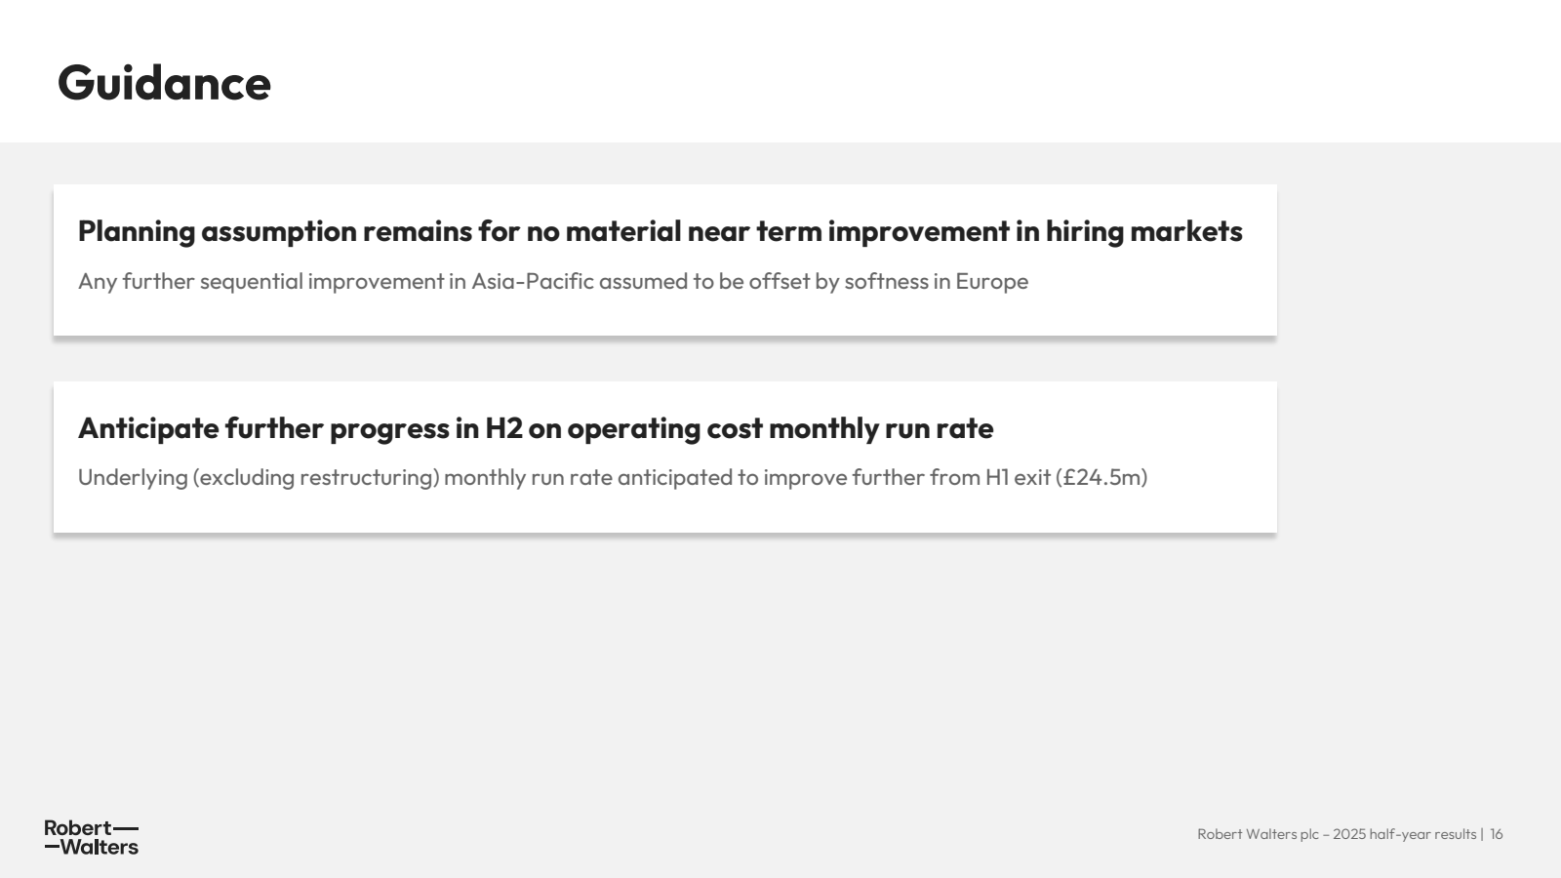
Task: Click the word 'softness' in first card
Action: 886,281
